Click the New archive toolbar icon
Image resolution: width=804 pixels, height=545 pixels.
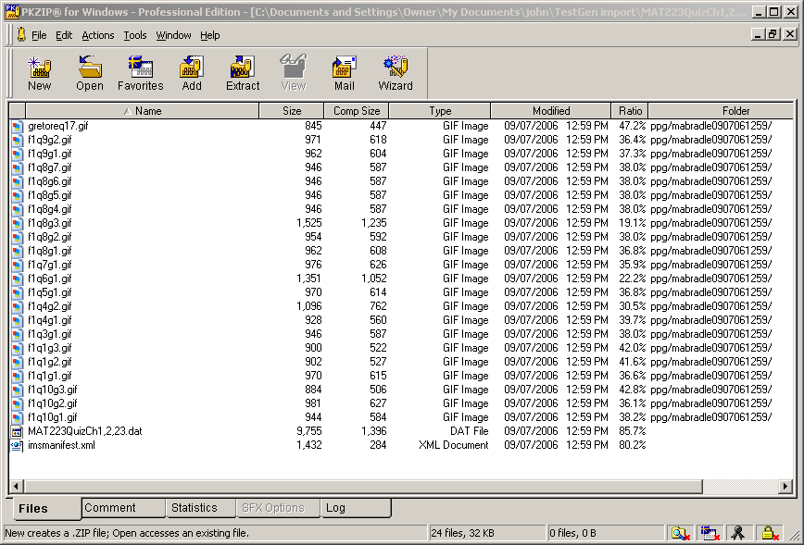click(x=40, y=68)
